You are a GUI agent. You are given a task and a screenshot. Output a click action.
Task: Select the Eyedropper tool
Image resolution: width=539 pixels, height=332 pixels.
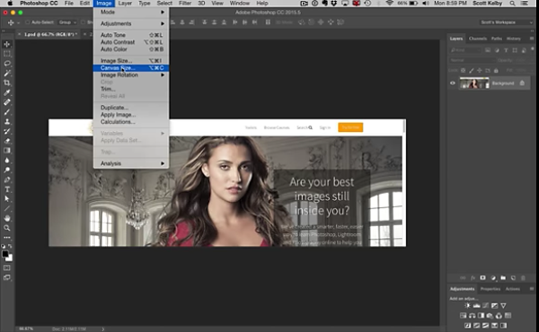(x=7, y=92)
